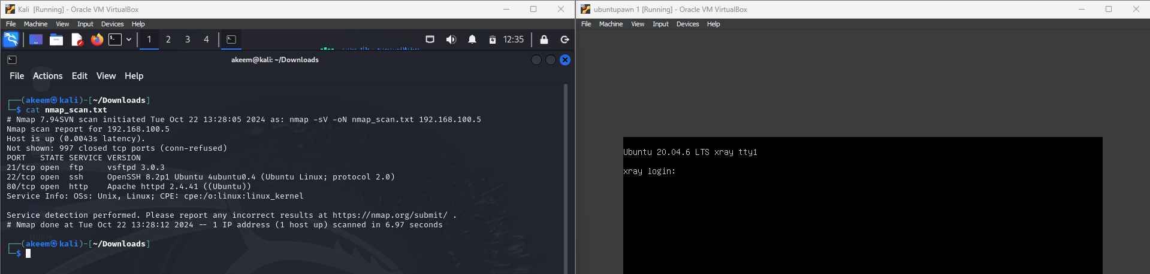Open Machine menu in ubuntupawn 1 window
Screen dimensions: 1150x274
(x=611, y=24)
